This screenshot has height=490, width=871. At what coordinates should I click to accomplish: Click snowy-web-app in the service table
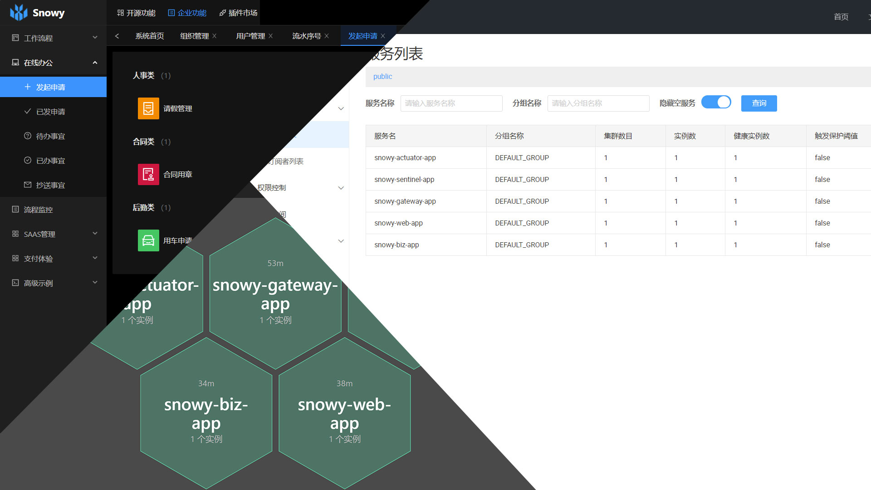[398, 223]
